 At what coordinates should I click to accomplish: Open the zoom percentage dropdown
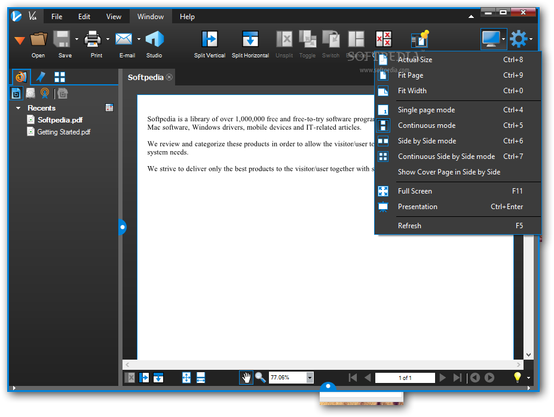pyautogui.click(x=310, y=378)
